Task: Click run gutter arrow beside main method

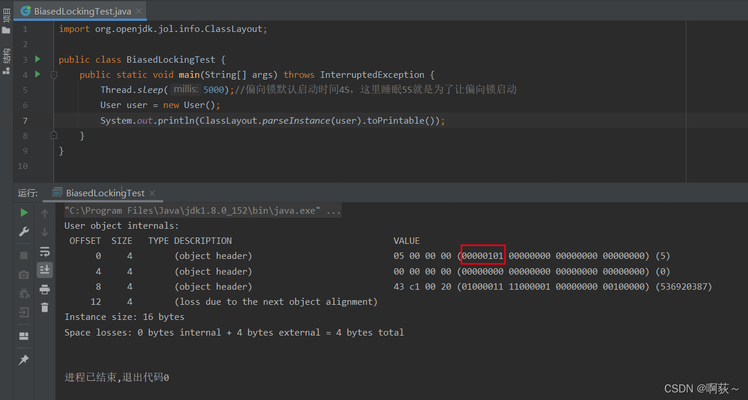Action: coord(38,74)
